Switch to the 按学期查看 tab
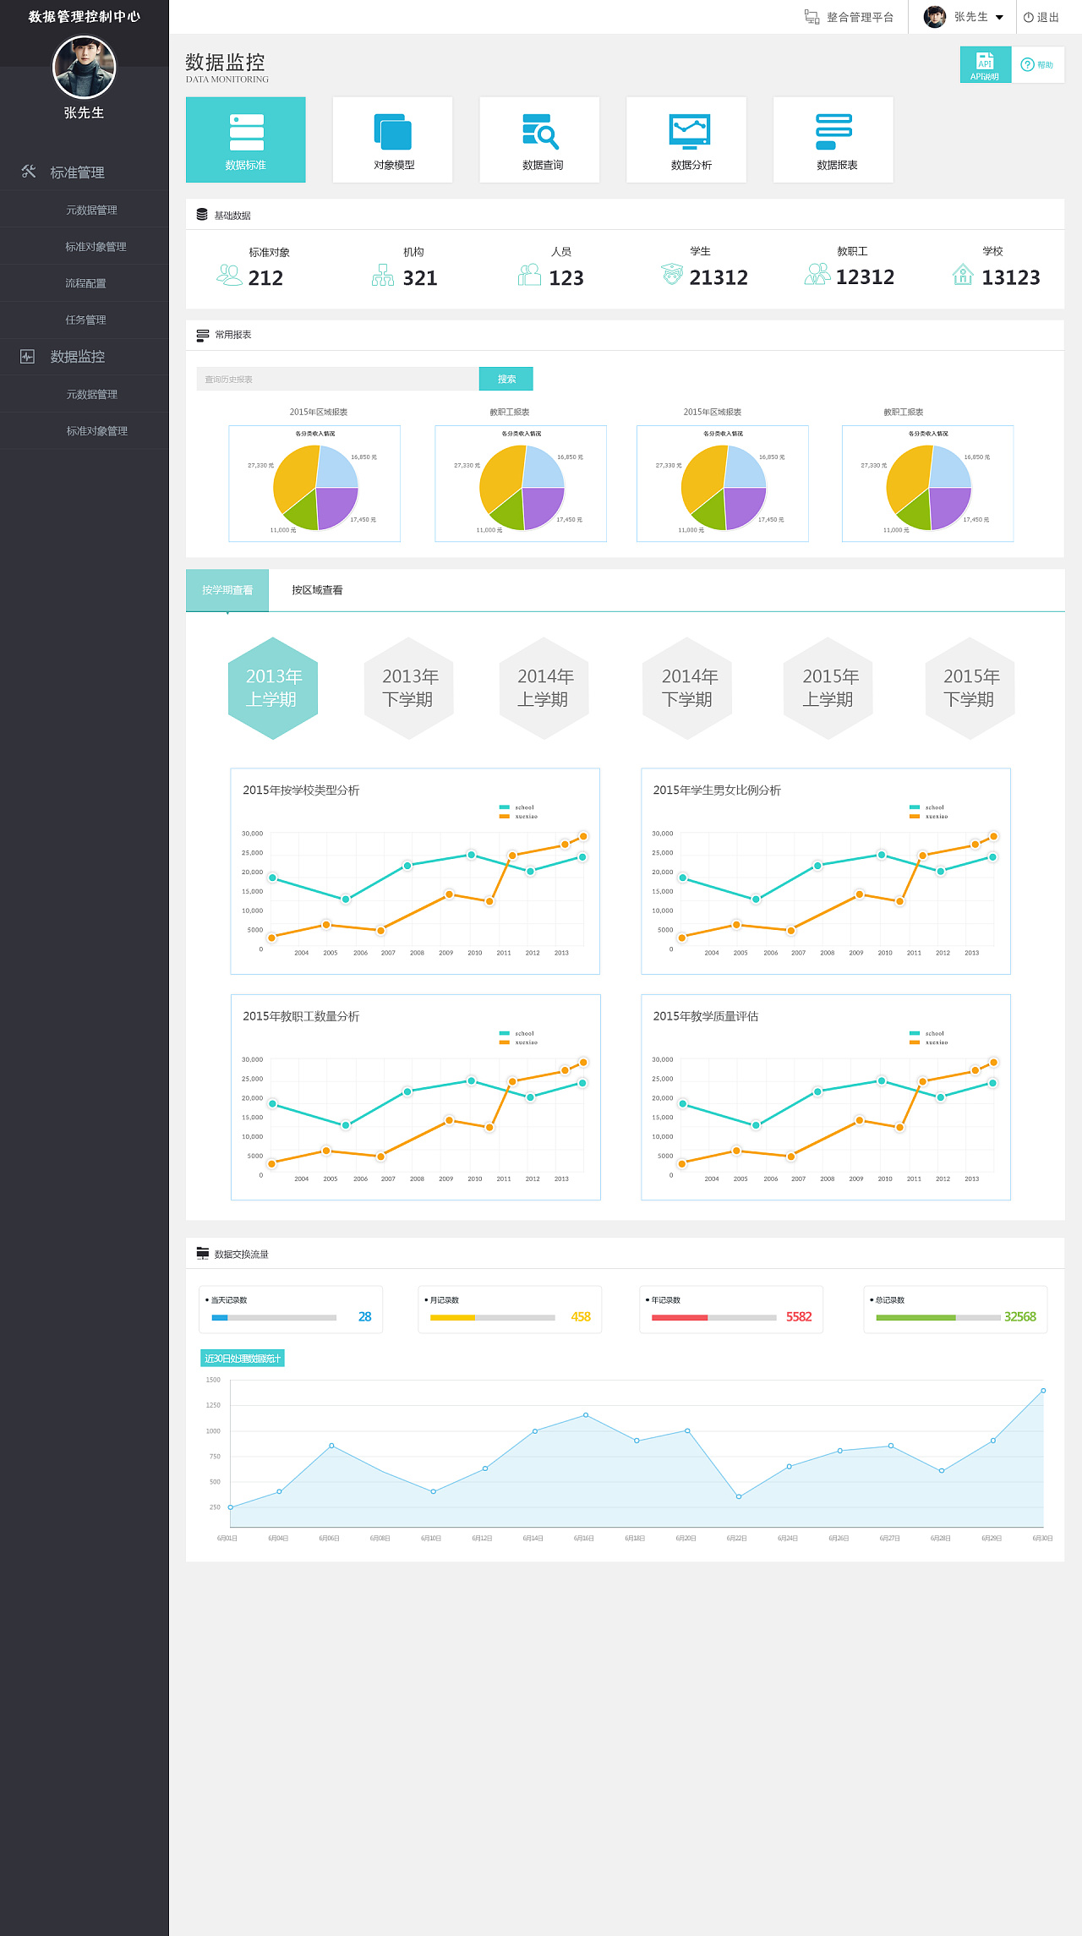 point(227,590)
